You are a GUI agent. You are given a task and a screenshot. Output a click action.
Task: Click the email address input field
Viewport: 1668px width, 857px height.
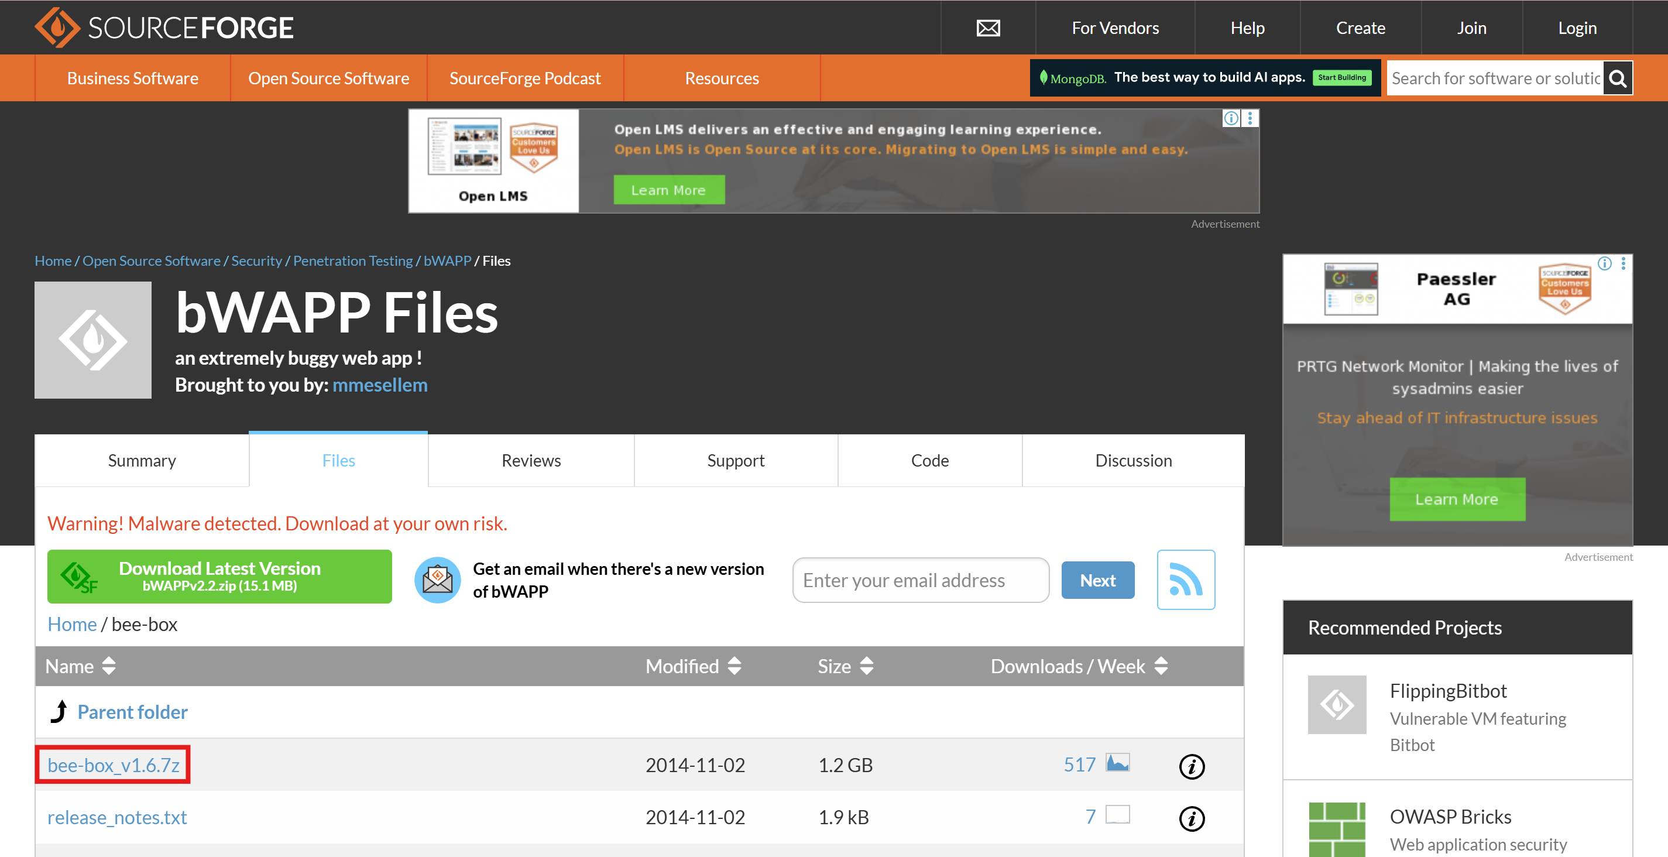(919, 580)
